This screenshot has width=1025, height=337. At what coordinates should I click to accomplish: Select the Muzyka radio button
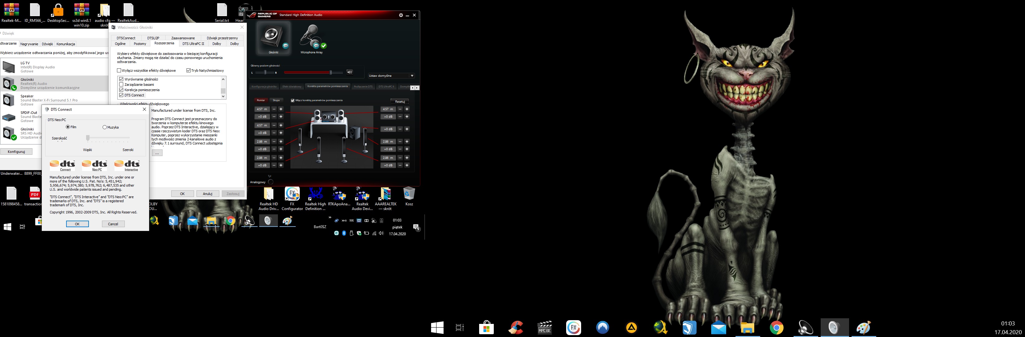coord(104,127)
